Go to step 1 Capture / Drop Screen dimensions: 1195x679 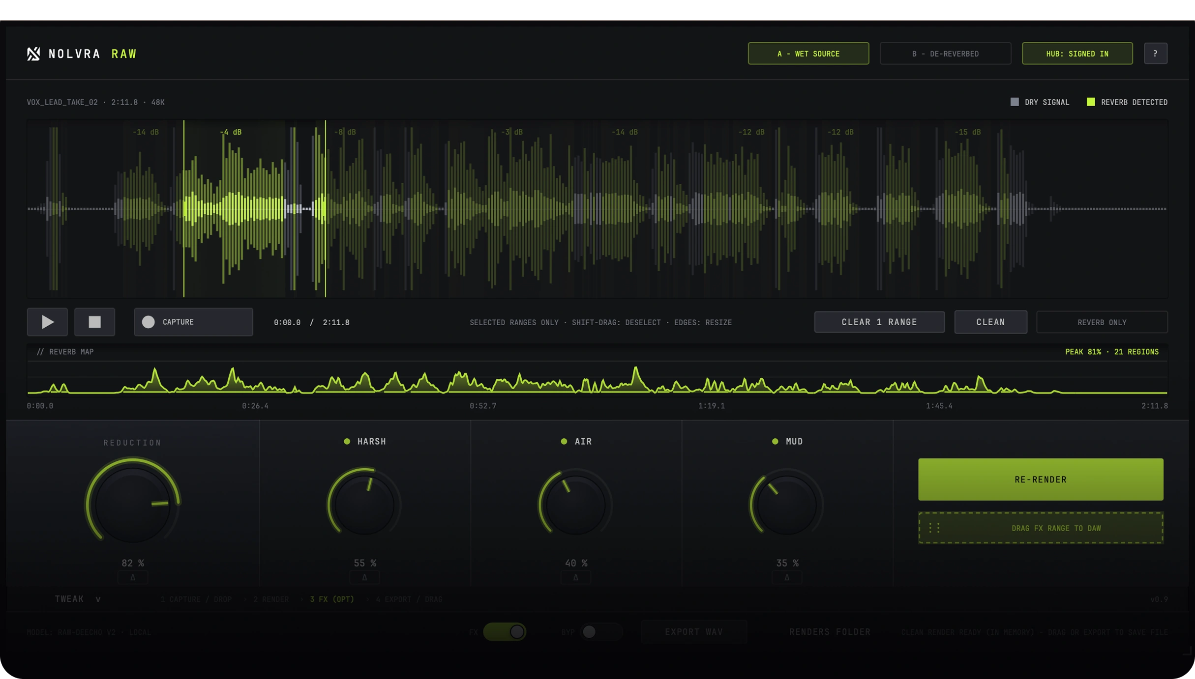[196, 599]
